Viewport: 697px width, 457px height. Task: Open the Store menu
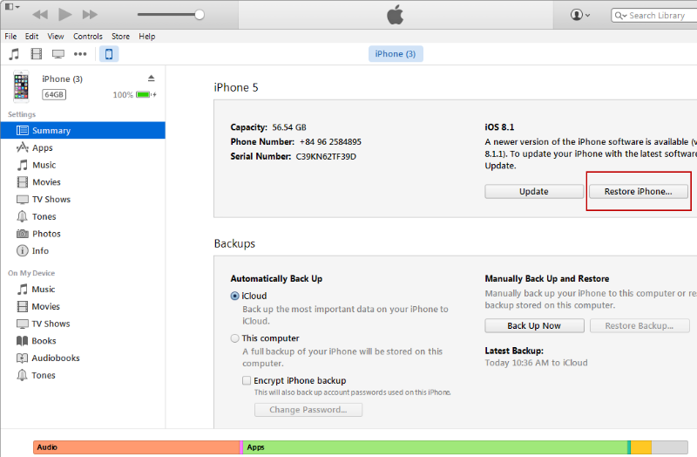pos(120,37)
